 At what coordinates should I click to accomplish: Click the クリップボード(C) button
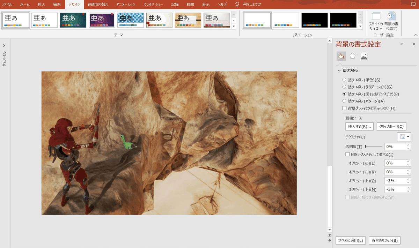[x=391, y=127]
